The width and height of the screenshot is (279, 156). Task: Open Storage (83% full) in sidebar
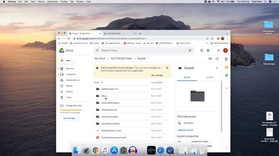[74, 106]
